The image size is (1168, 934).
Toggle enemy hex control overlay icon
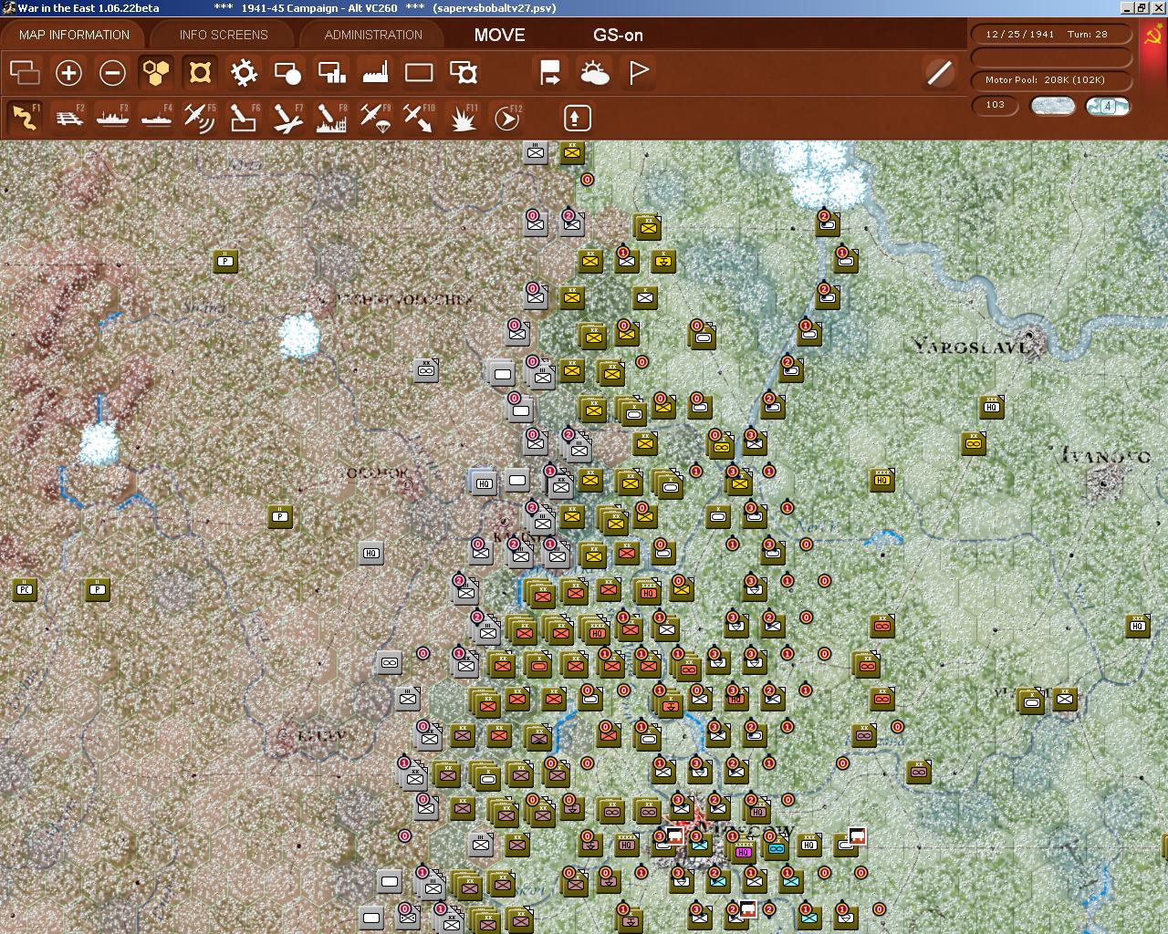200,72
